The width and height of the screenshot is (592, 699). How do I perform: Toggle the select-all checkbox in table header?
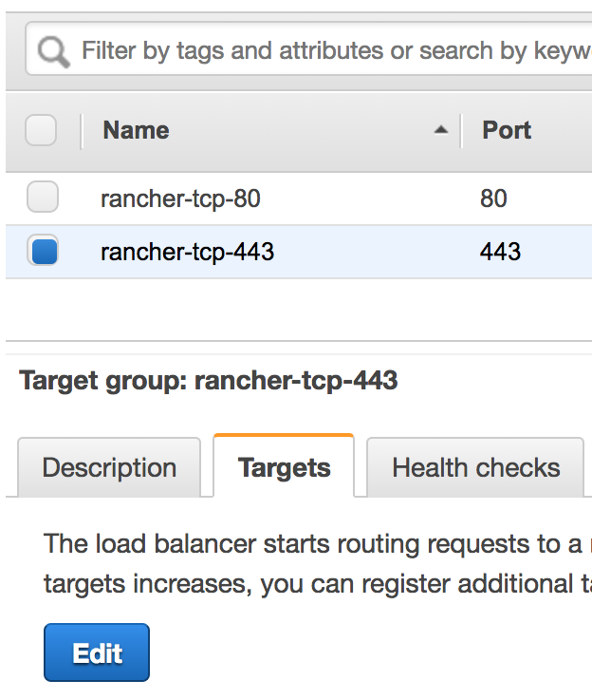click(x=41, y=130)
